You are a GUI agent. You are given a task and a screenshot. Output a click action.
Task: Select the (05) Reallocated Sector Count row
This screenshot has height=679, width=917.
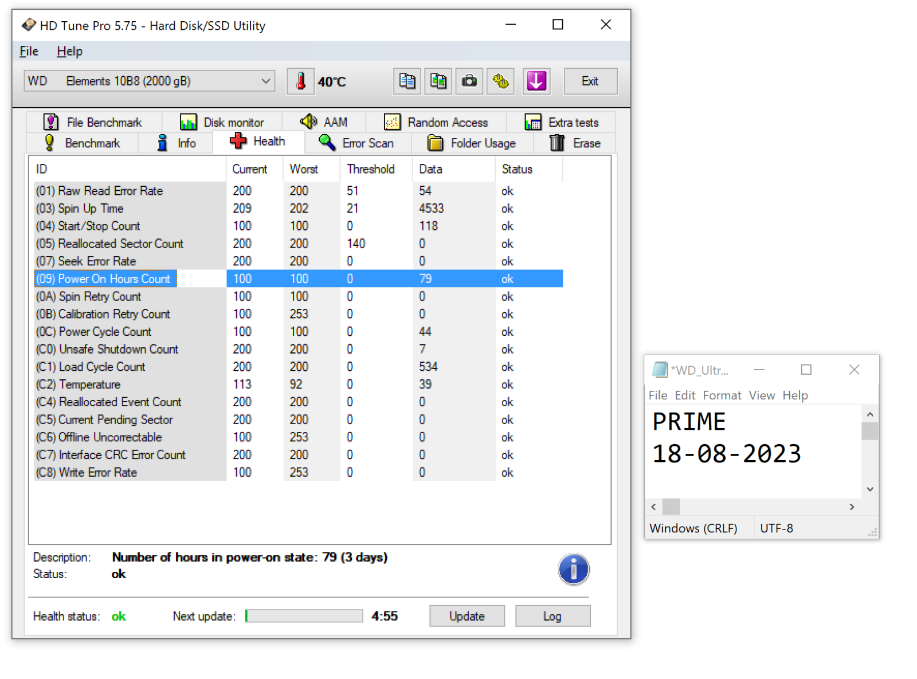click(299, 244)
